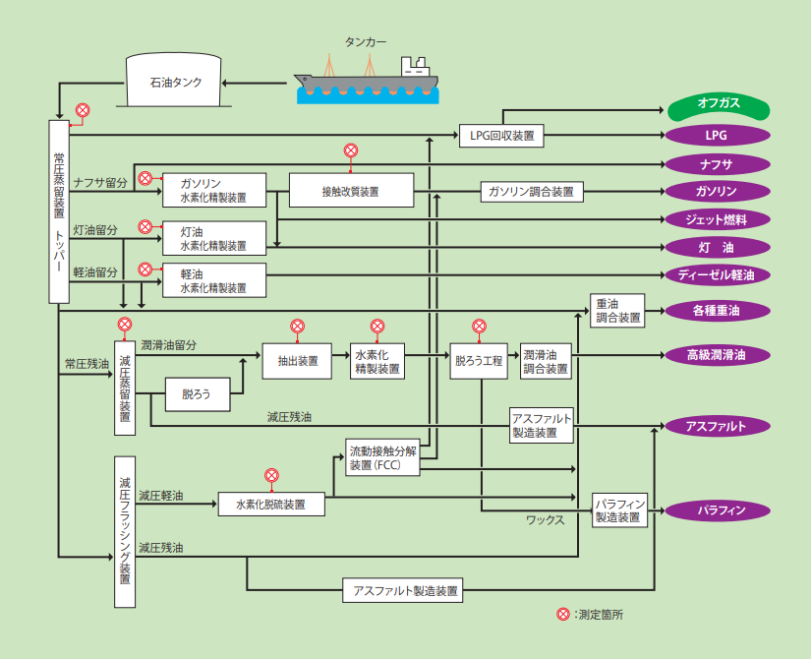
Task: Click the measurement marker above 減圧蒸留装置
Action: [125, 324]
